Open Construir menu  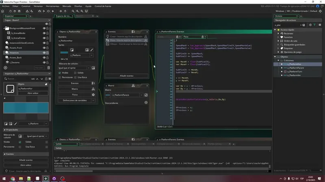(x=26, y=6)
